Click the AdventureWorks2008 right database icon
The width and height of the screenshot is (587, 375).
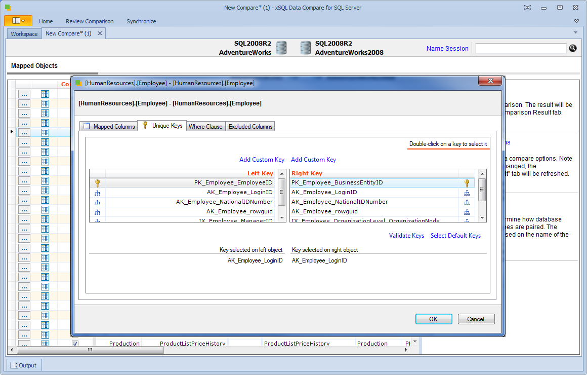point(305,48)
